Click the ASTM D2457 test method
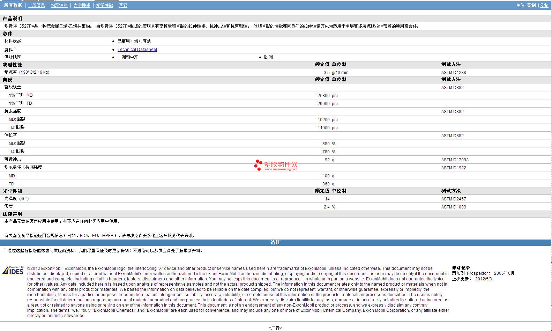 tap(454, 199)
